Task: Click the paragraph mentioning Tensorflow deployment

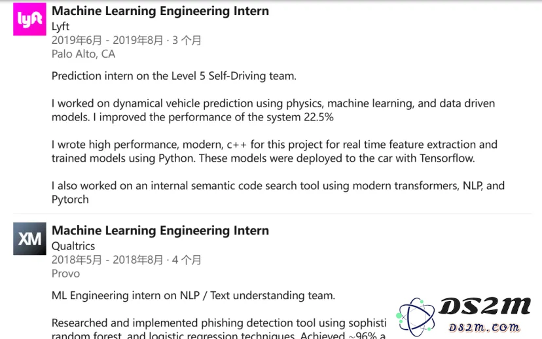Action: (274, 151)
